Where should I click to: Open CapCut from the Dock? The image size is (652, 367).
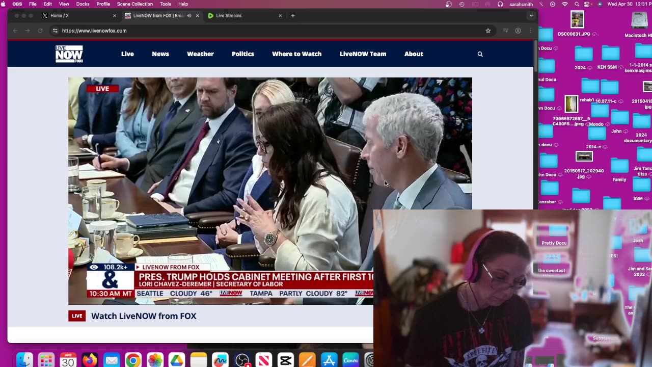pos(285,360)
